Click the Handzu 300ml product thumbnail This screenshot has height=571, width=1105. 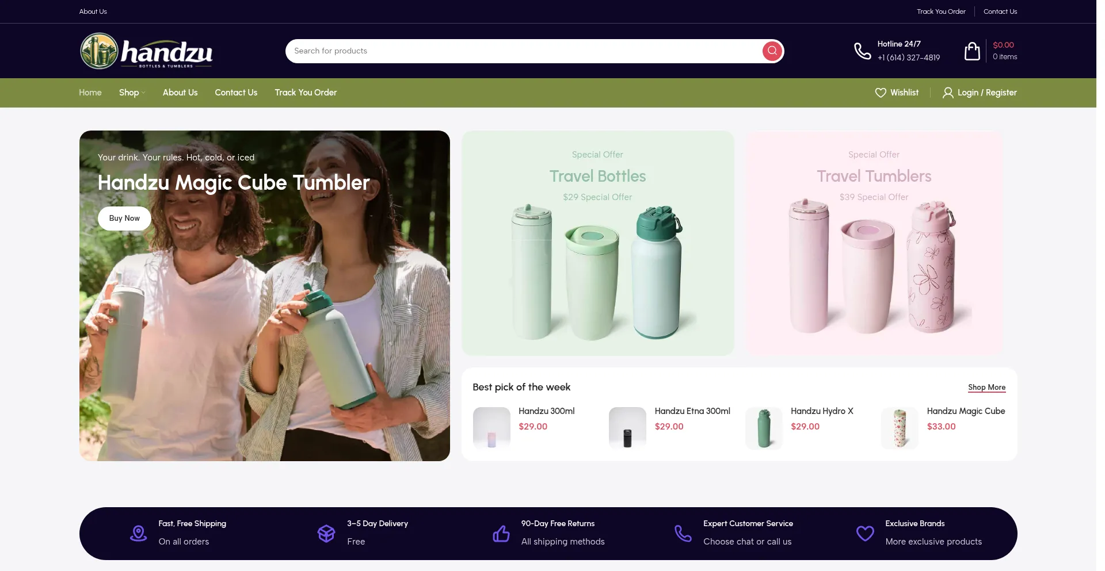491,428
